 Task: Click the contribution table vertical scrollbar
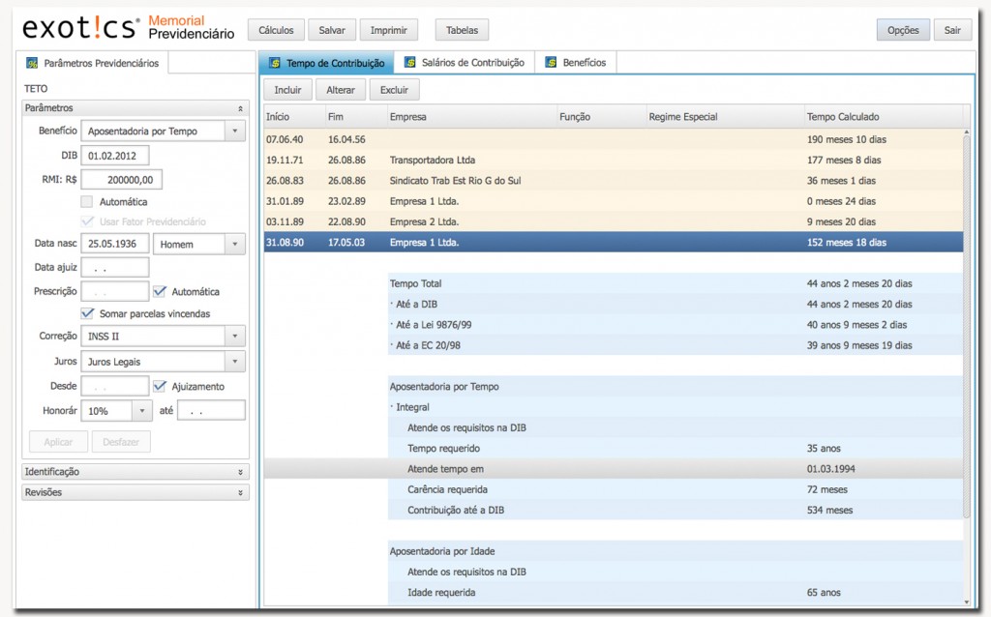[967, 326]
